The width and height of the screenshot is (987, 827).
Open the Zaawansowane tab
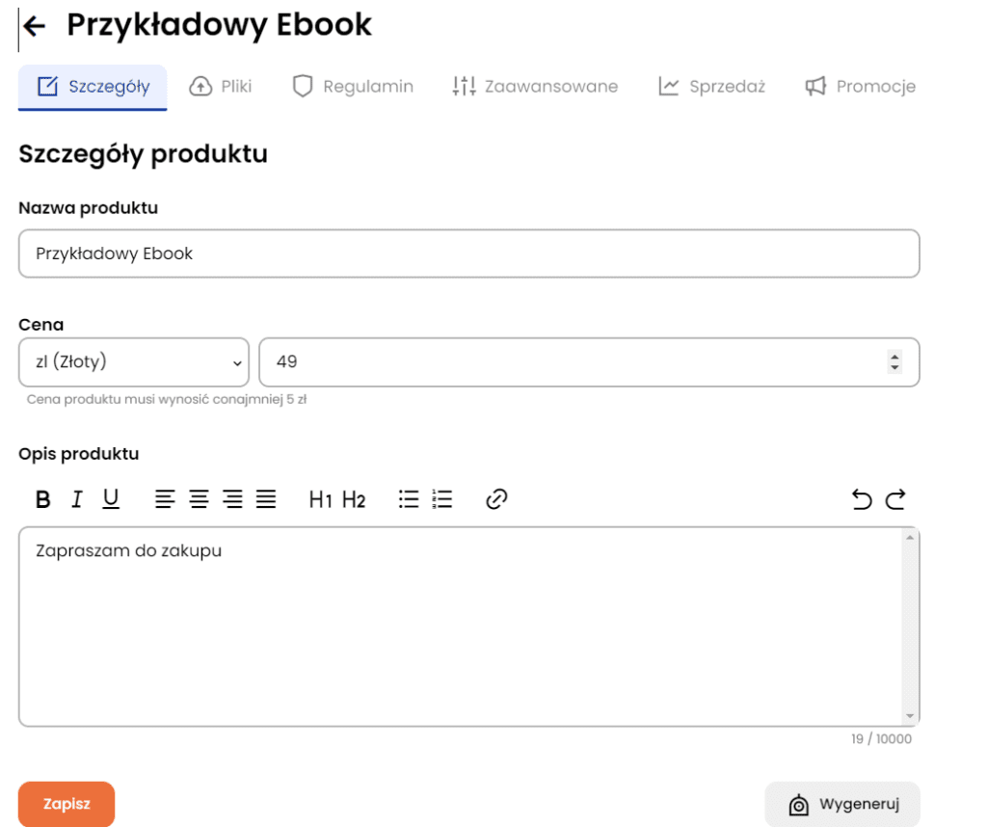pyautogui.click(x=535, y=87)
